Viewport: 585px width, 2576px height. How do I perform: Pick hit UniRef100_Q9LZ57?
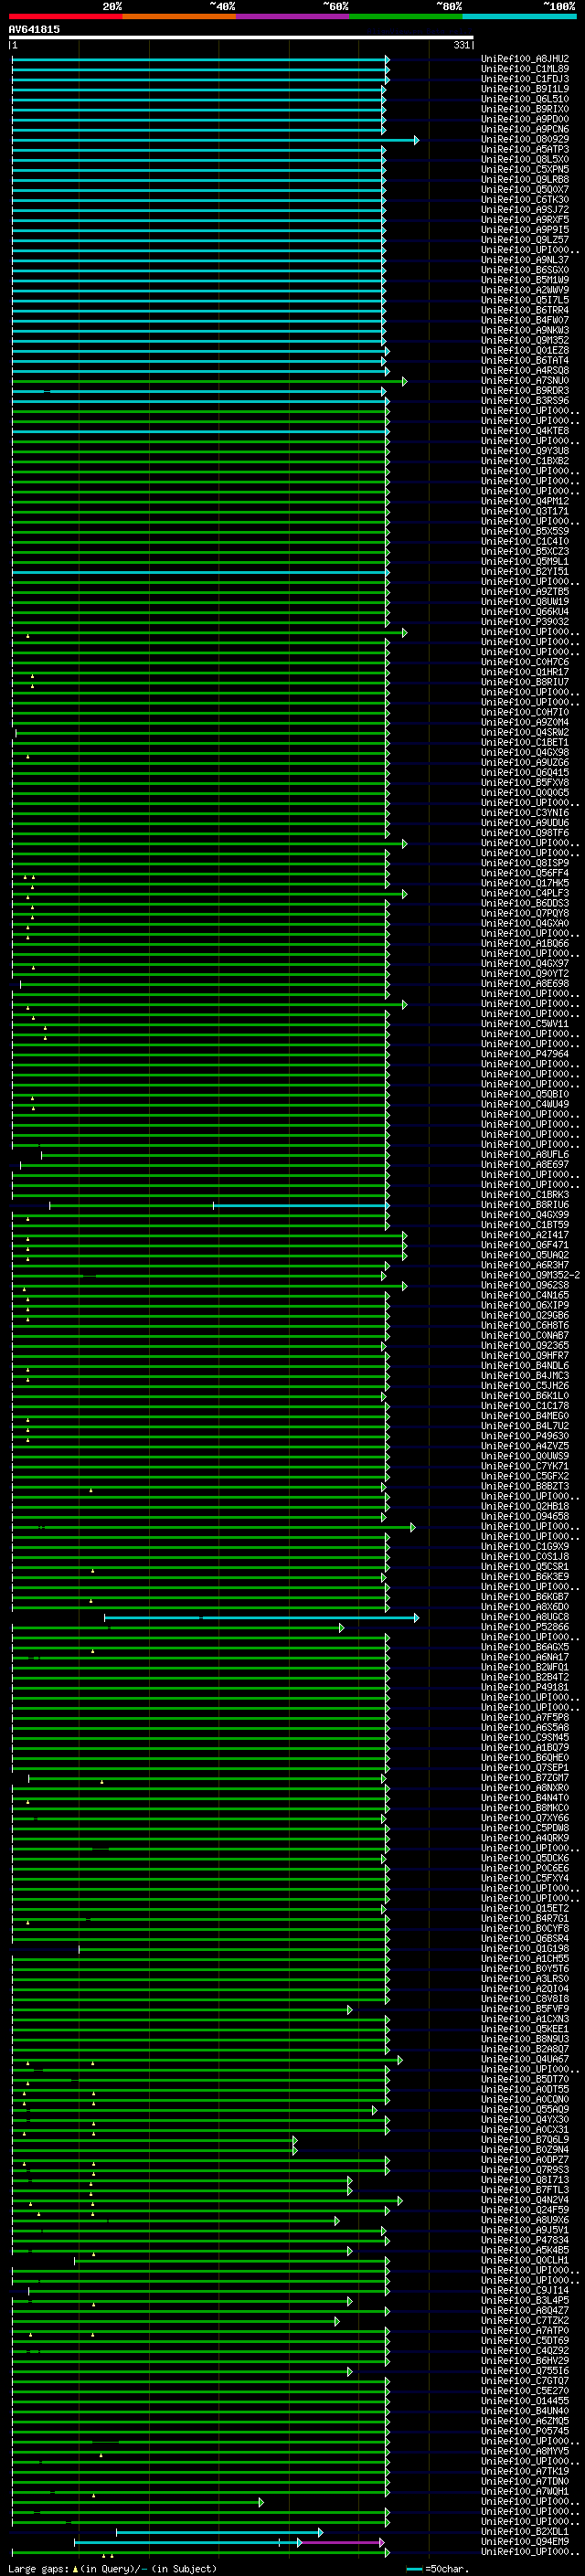pos(525,240)
